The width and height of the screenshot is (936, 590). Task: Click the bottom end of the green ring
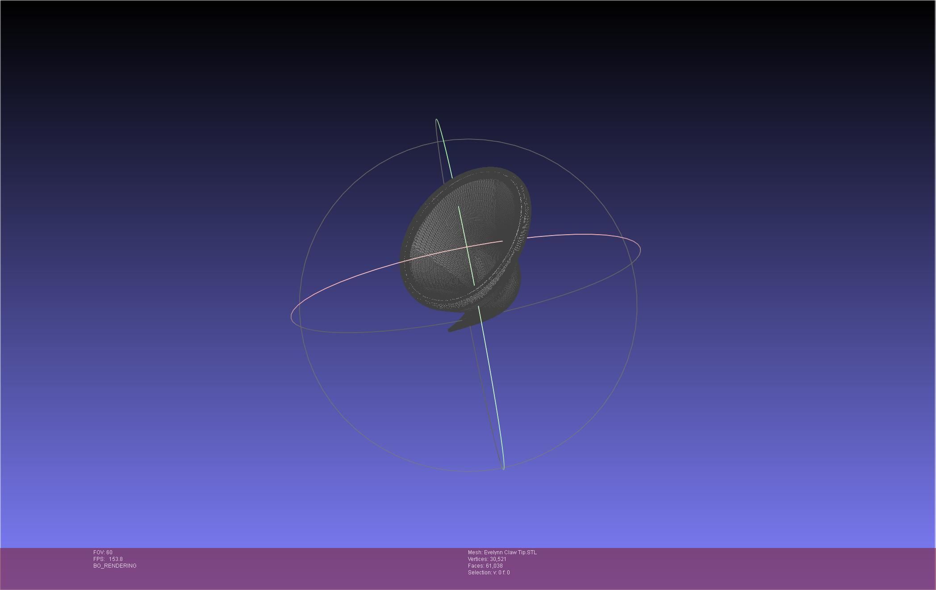pos(503,468)
